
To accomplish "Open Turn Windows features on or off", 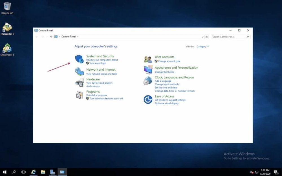I will [x=106, y=99].
